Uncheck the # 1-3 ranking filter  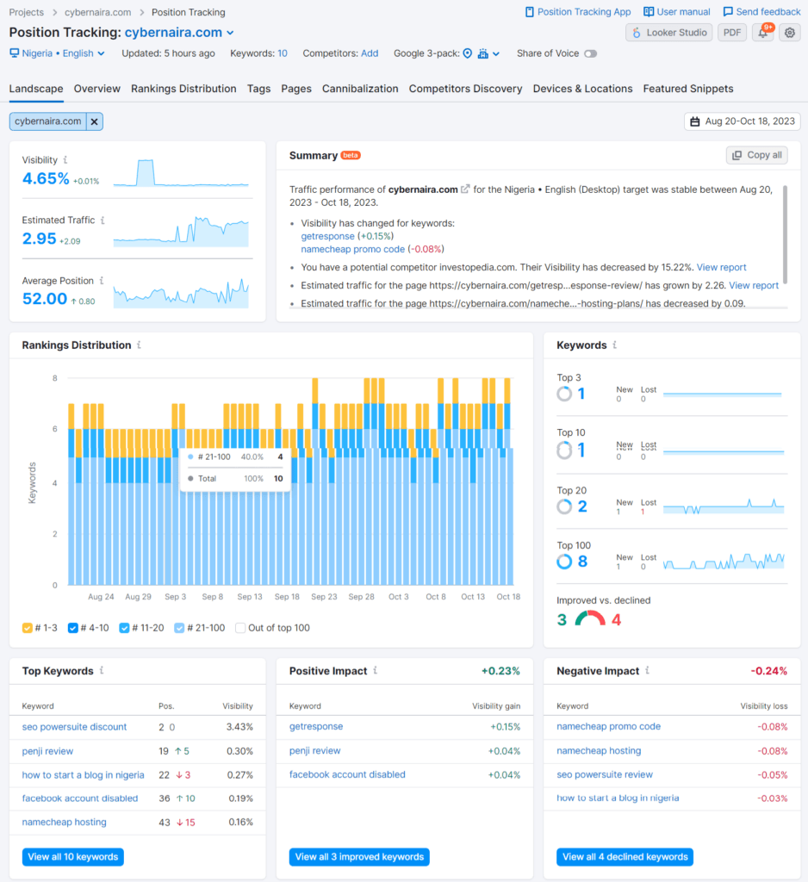[27, 628]
